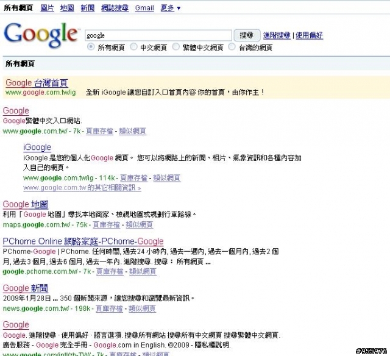Select the 繁體中文網頁 radio button
Image resolution: width=390 pixels, height=356 pixels.
coord(176,47)
